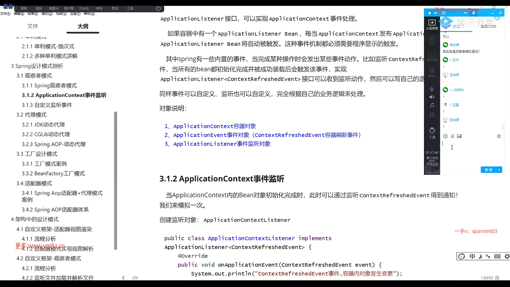Click the outline panel vertical scrollbar

[116, 181]
